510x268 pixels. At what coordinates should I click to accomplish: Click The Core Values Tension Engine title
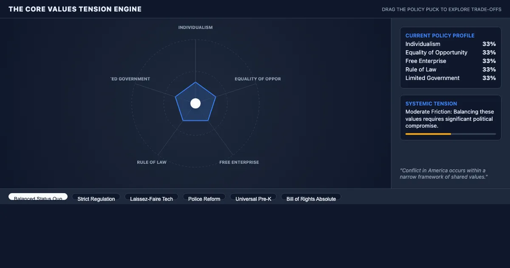point(75,9)
